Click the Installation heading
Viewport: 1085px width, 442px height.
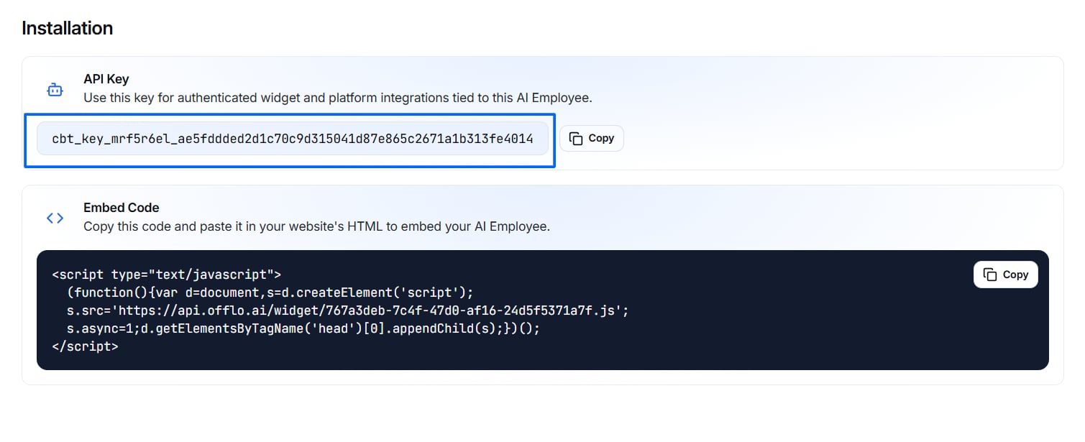click(68, 28)
